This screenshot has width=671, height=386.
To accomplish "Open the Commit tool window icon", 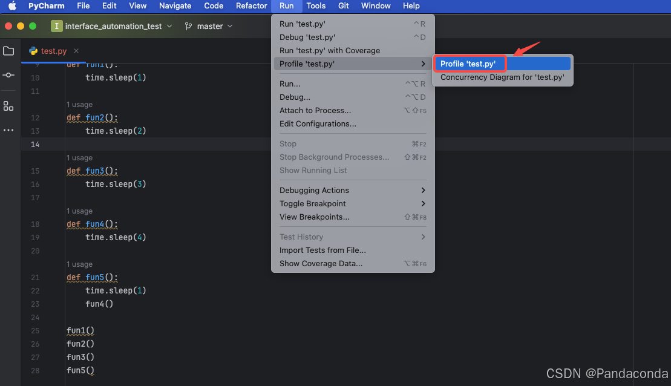I will 8,75.
